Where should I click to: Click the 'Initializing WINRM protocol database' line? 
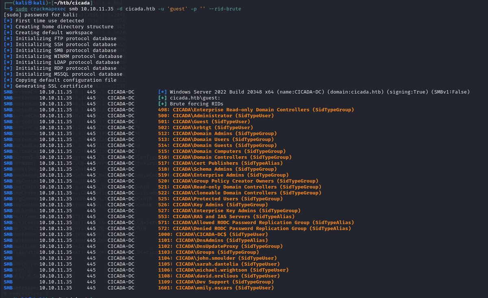coord(69,57)
